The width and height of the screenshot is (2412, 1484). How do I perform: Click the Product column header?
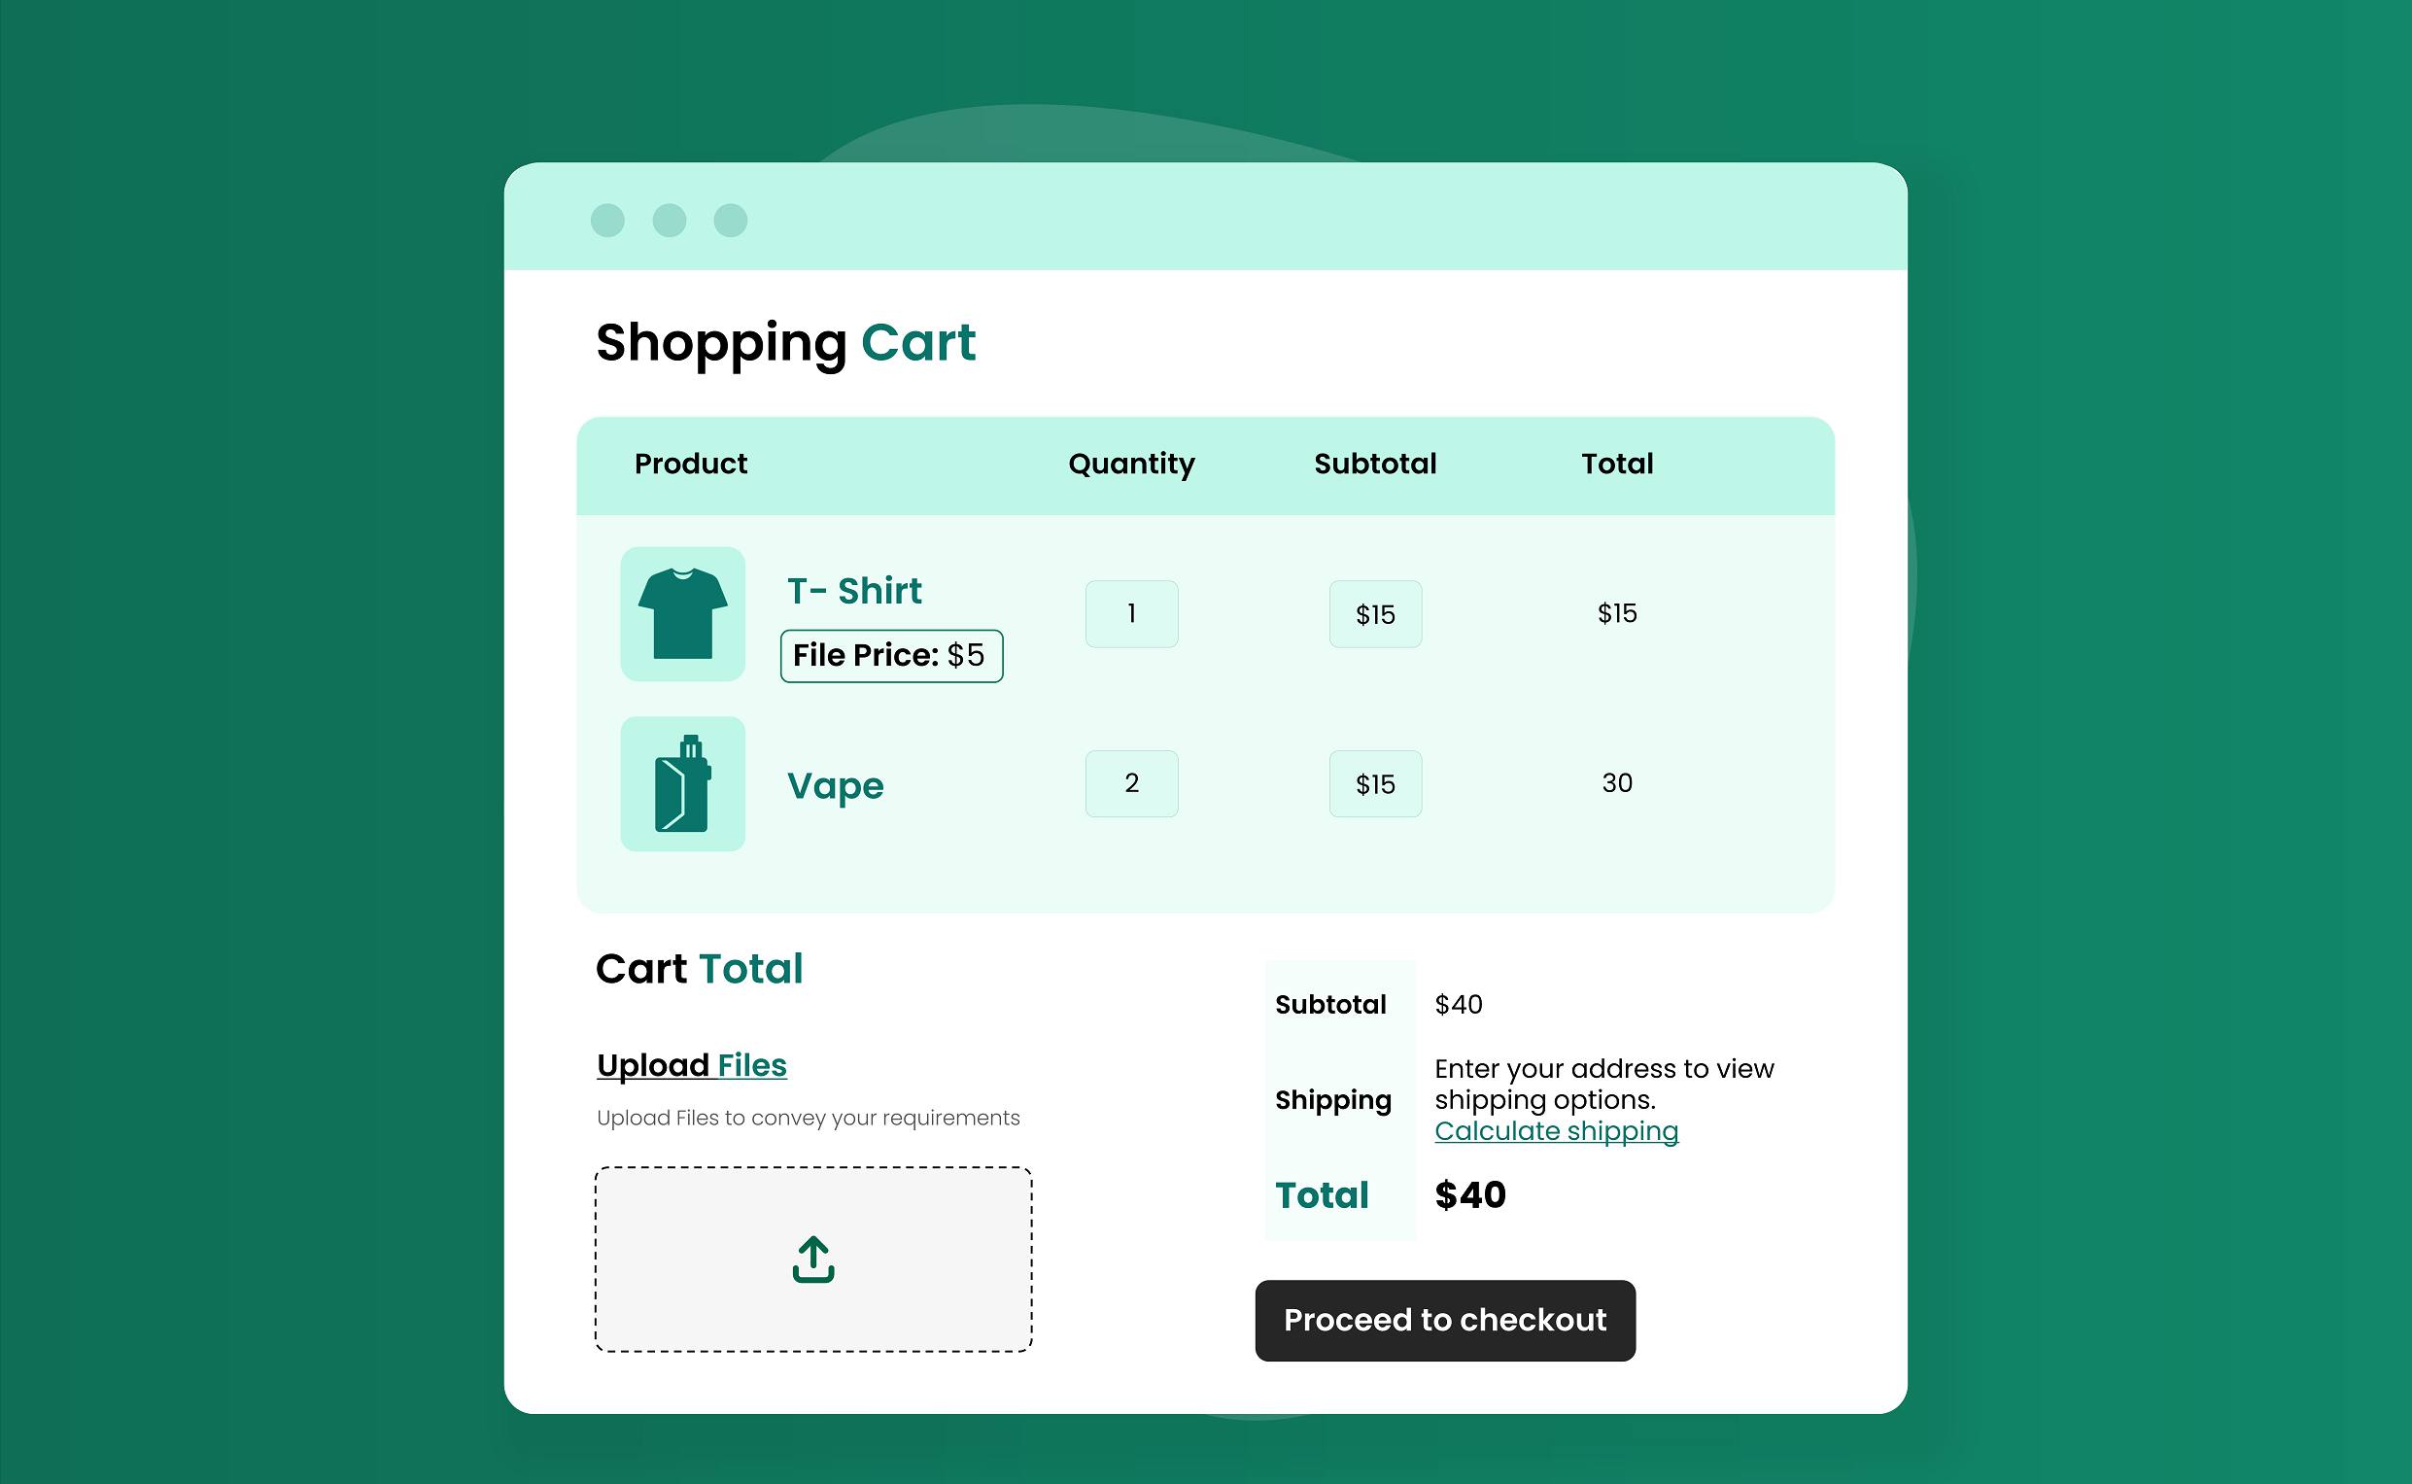click(x=691, y=464)
